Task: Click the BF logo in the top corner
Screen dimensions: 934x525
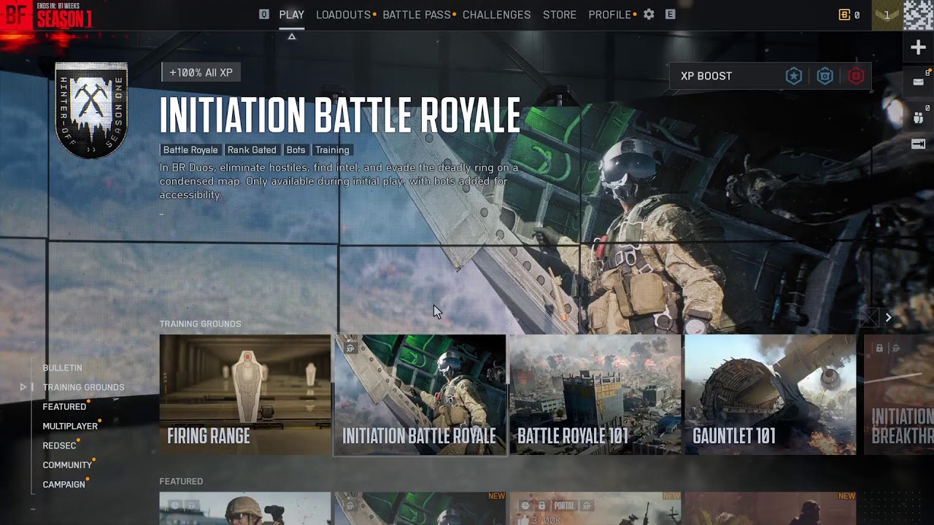Action: tap(16, 15)
